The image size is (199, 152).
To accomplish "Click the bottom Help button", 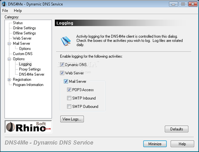I will pos(182,144).
